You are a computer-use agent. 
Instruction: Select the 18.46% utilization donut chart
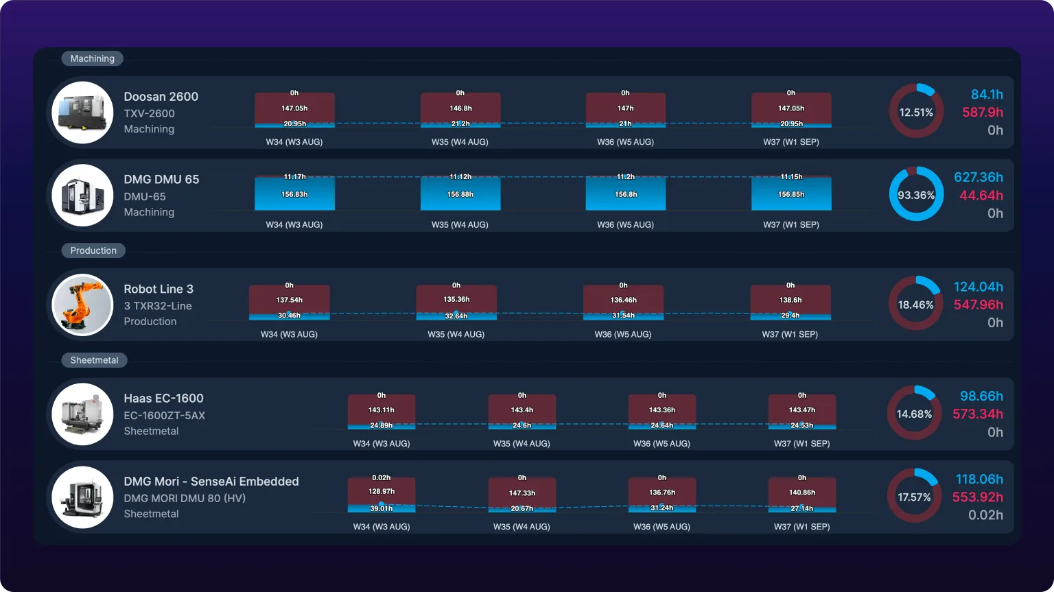(916, 303)
